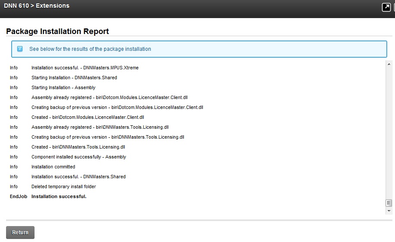Select 'Assembly already registered' Tools.Licensing.dll line

tap(100, 127)
